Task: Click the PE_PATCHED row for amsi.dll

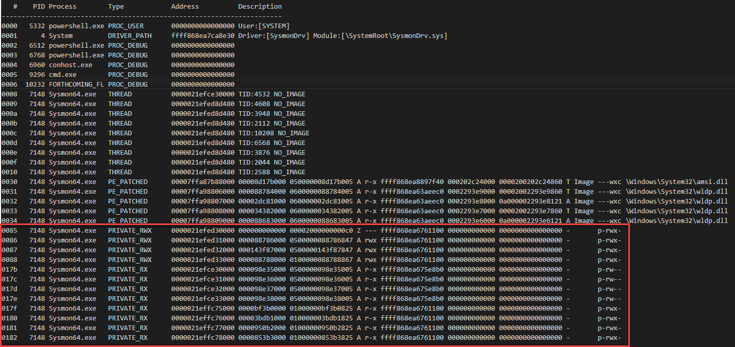Action: (x=205, y=181)
